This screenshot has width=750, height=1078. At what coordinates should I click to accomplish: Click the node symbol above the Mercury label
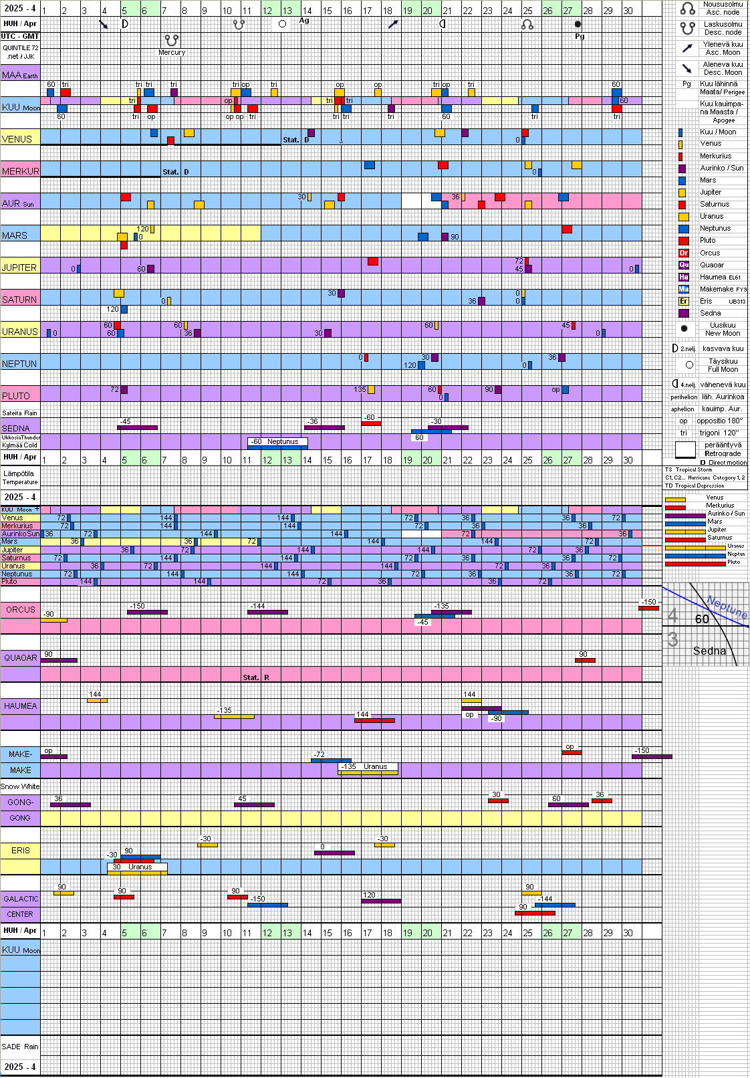(x=172, y=41)
